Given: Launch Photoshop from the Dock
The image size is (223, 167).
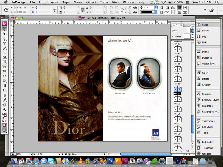Looking at the screenshot, I should pos(110,161).
